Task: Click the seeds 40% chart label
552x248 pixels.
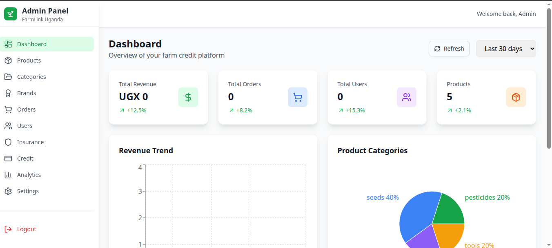Action: click(x=383, y=197)
